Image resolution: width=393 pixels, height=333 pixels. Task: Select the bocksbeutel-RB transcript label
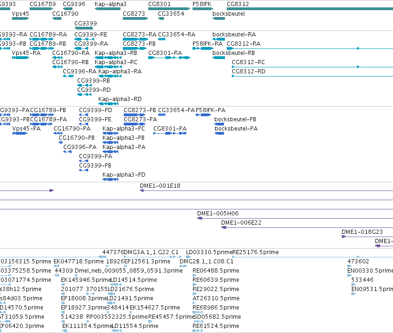click(234, 53)
